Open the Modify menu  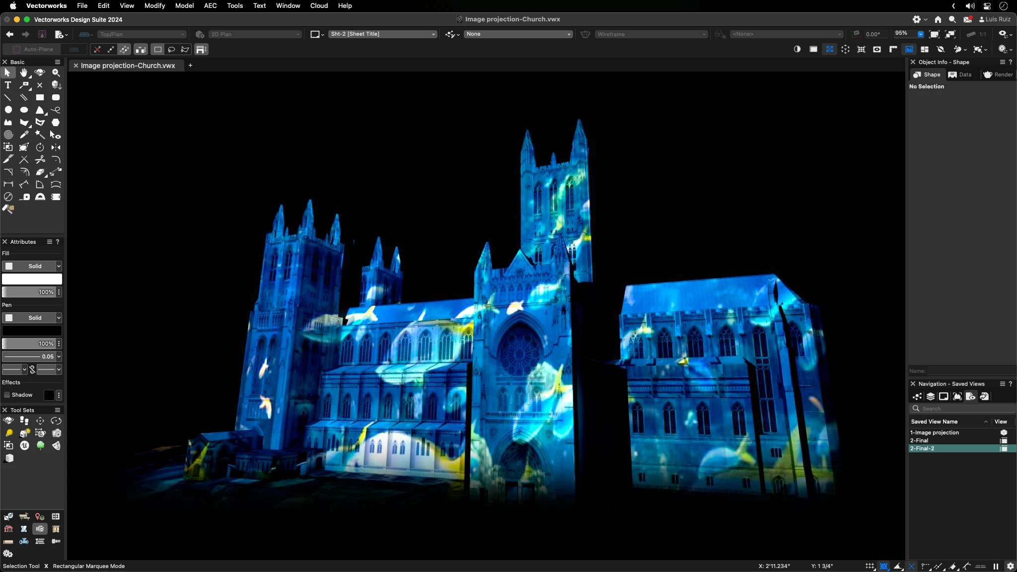pyautogui.click(x=154, y=5)
